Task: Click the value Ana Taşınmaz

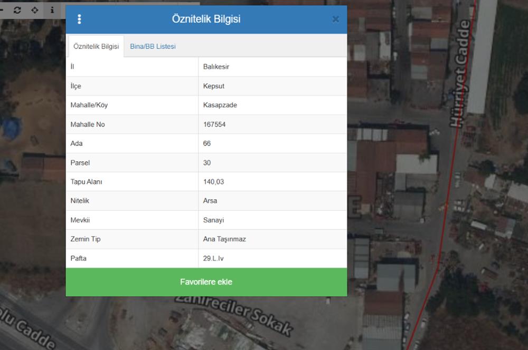Action: click(224, 239)
